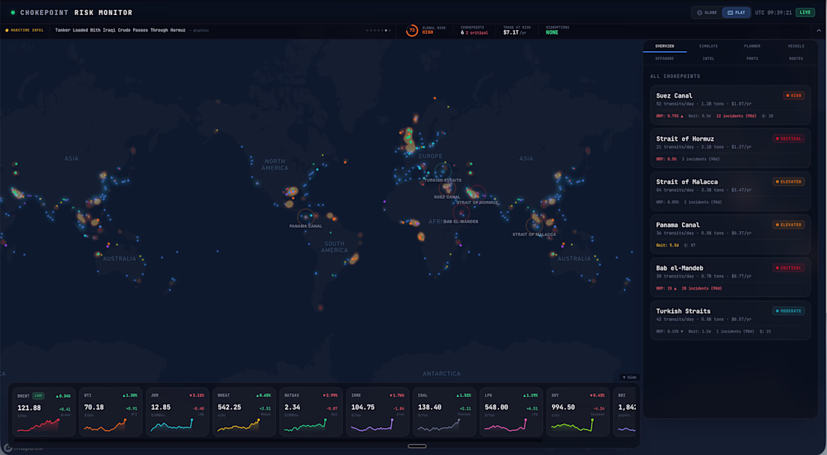Click Turkish Straits MODERATE badge
Viewport: 827px width, 455px height.
tap(789, 311)
